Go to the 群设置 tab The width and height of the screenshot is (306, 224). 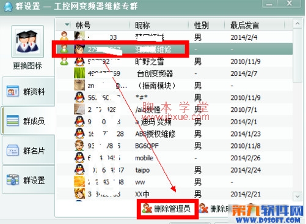[28, 180]
